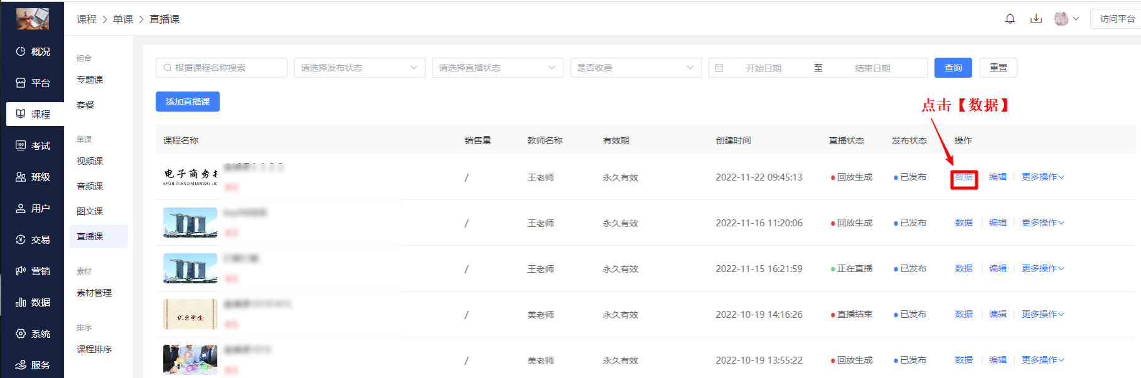The width and height of the screenshot is (1141, 378).
Task: Go to 套餐 submenu item
Action: [x=85, y=105]
